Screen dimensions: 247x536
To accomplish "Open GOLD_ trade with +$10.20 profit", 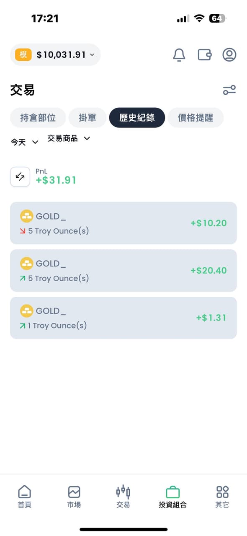I will click(x=123, y=223).
